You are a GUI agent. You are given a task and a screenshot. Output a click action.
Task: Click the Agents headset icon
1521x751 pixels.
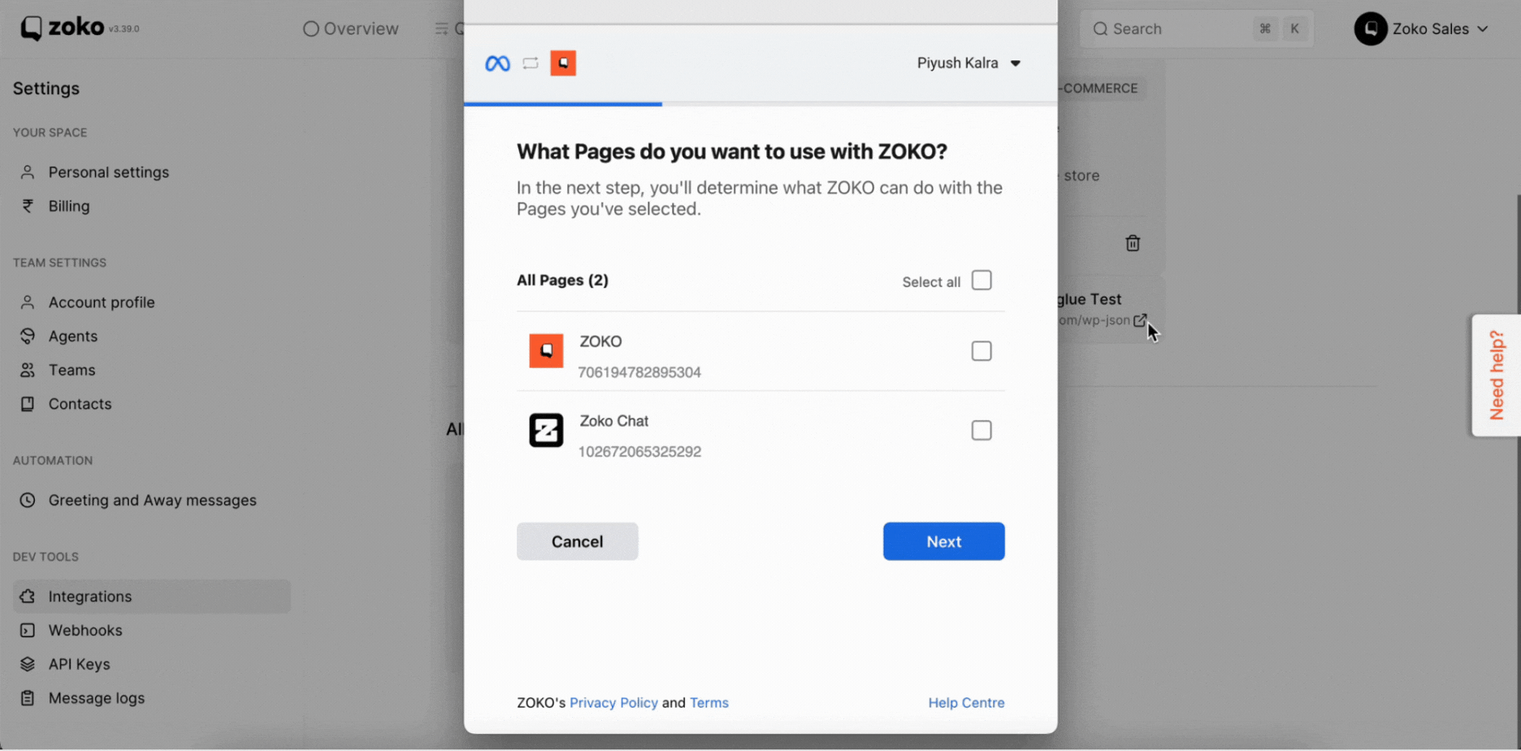tap(28, 336)
